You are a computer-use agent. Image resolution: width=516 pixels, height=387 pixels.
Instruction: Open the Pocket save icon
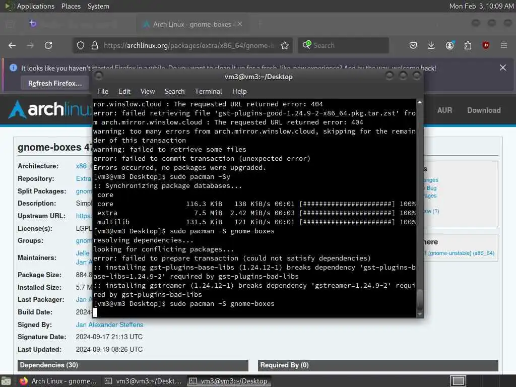[x=413, y=45]
